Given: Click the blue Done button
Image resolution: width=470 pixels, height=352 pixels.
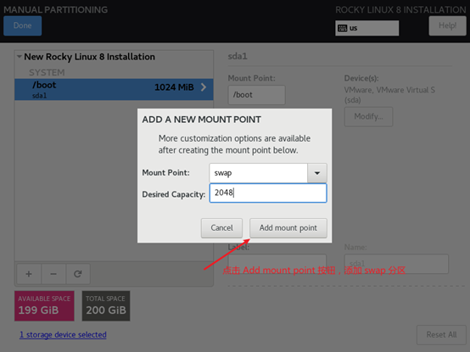Looking at the screenshot, I should pyautogui.click(x=22, y=25).
